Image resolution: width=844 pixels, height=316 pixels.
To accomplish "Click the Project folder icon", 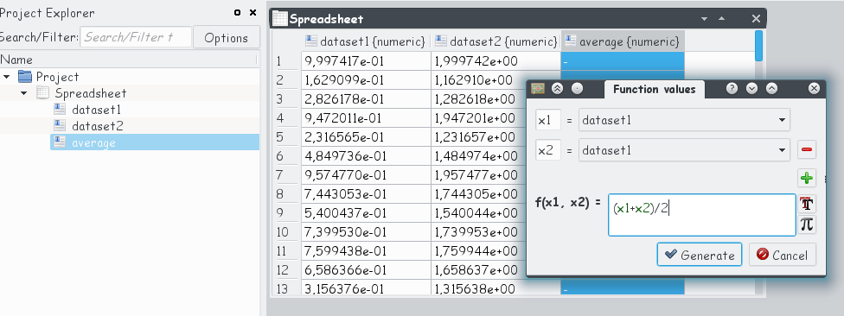I will [25, 76].
